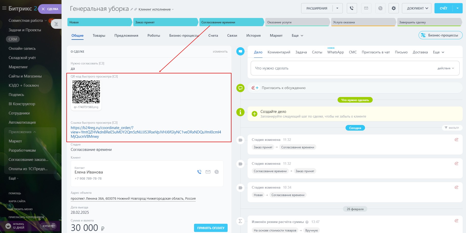The image size is (466, 233).
Task: Click изменить in the О СДЕЛКЕ section
Action: (x=220, y=52)
